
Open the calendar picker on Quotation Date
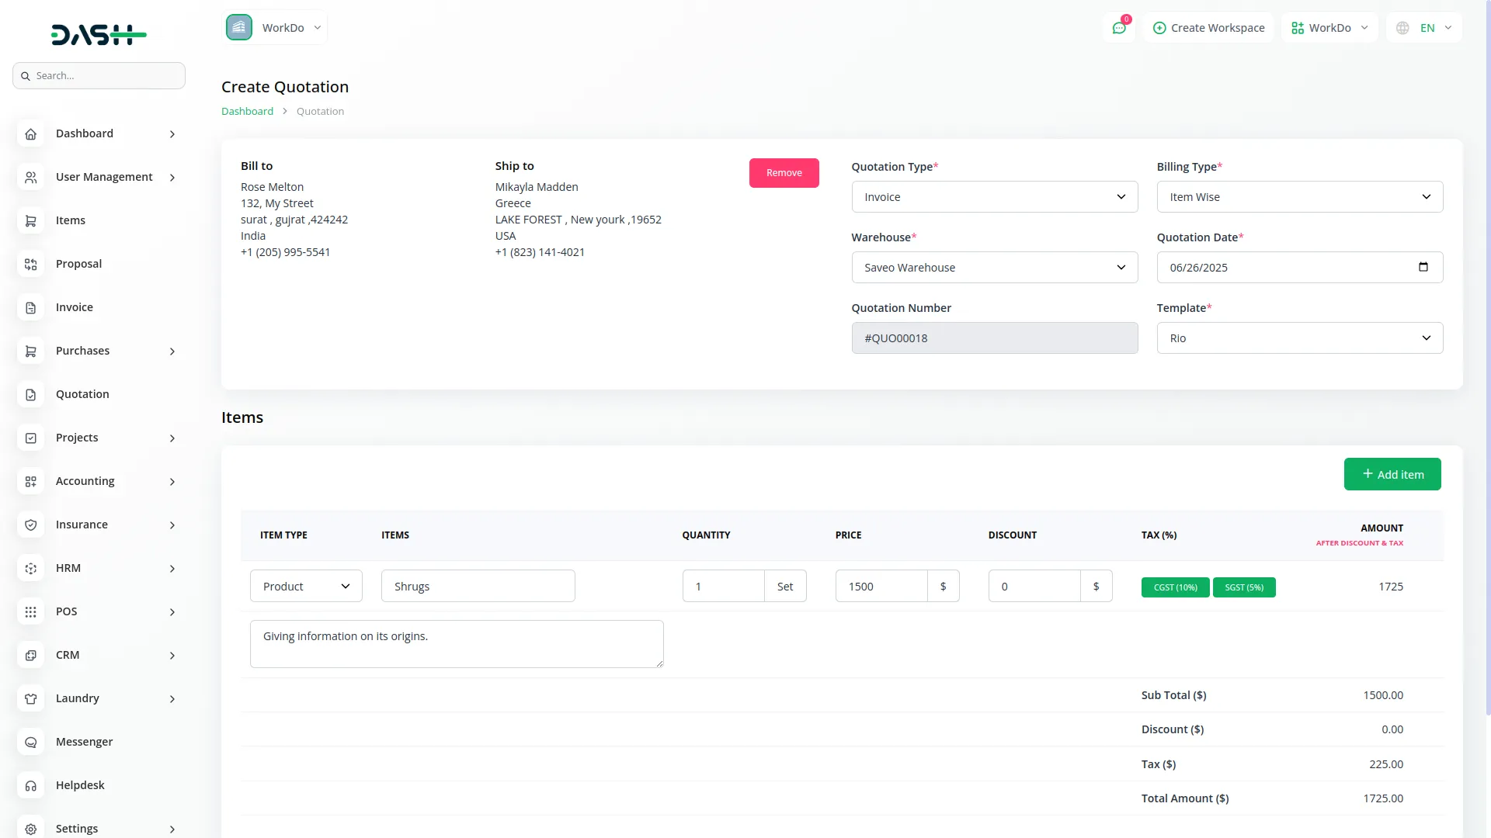[x=1423, y=267]
